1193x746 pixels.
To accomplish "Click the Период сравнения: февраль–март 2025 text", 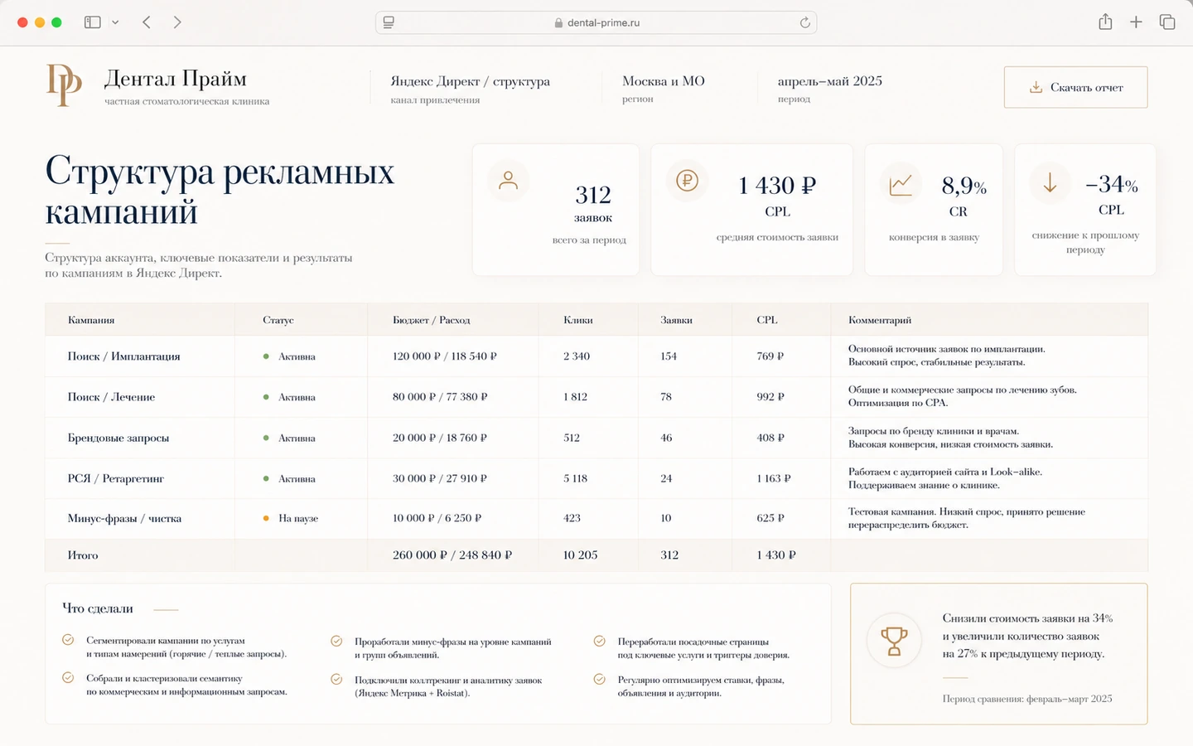I will 1027,699.
